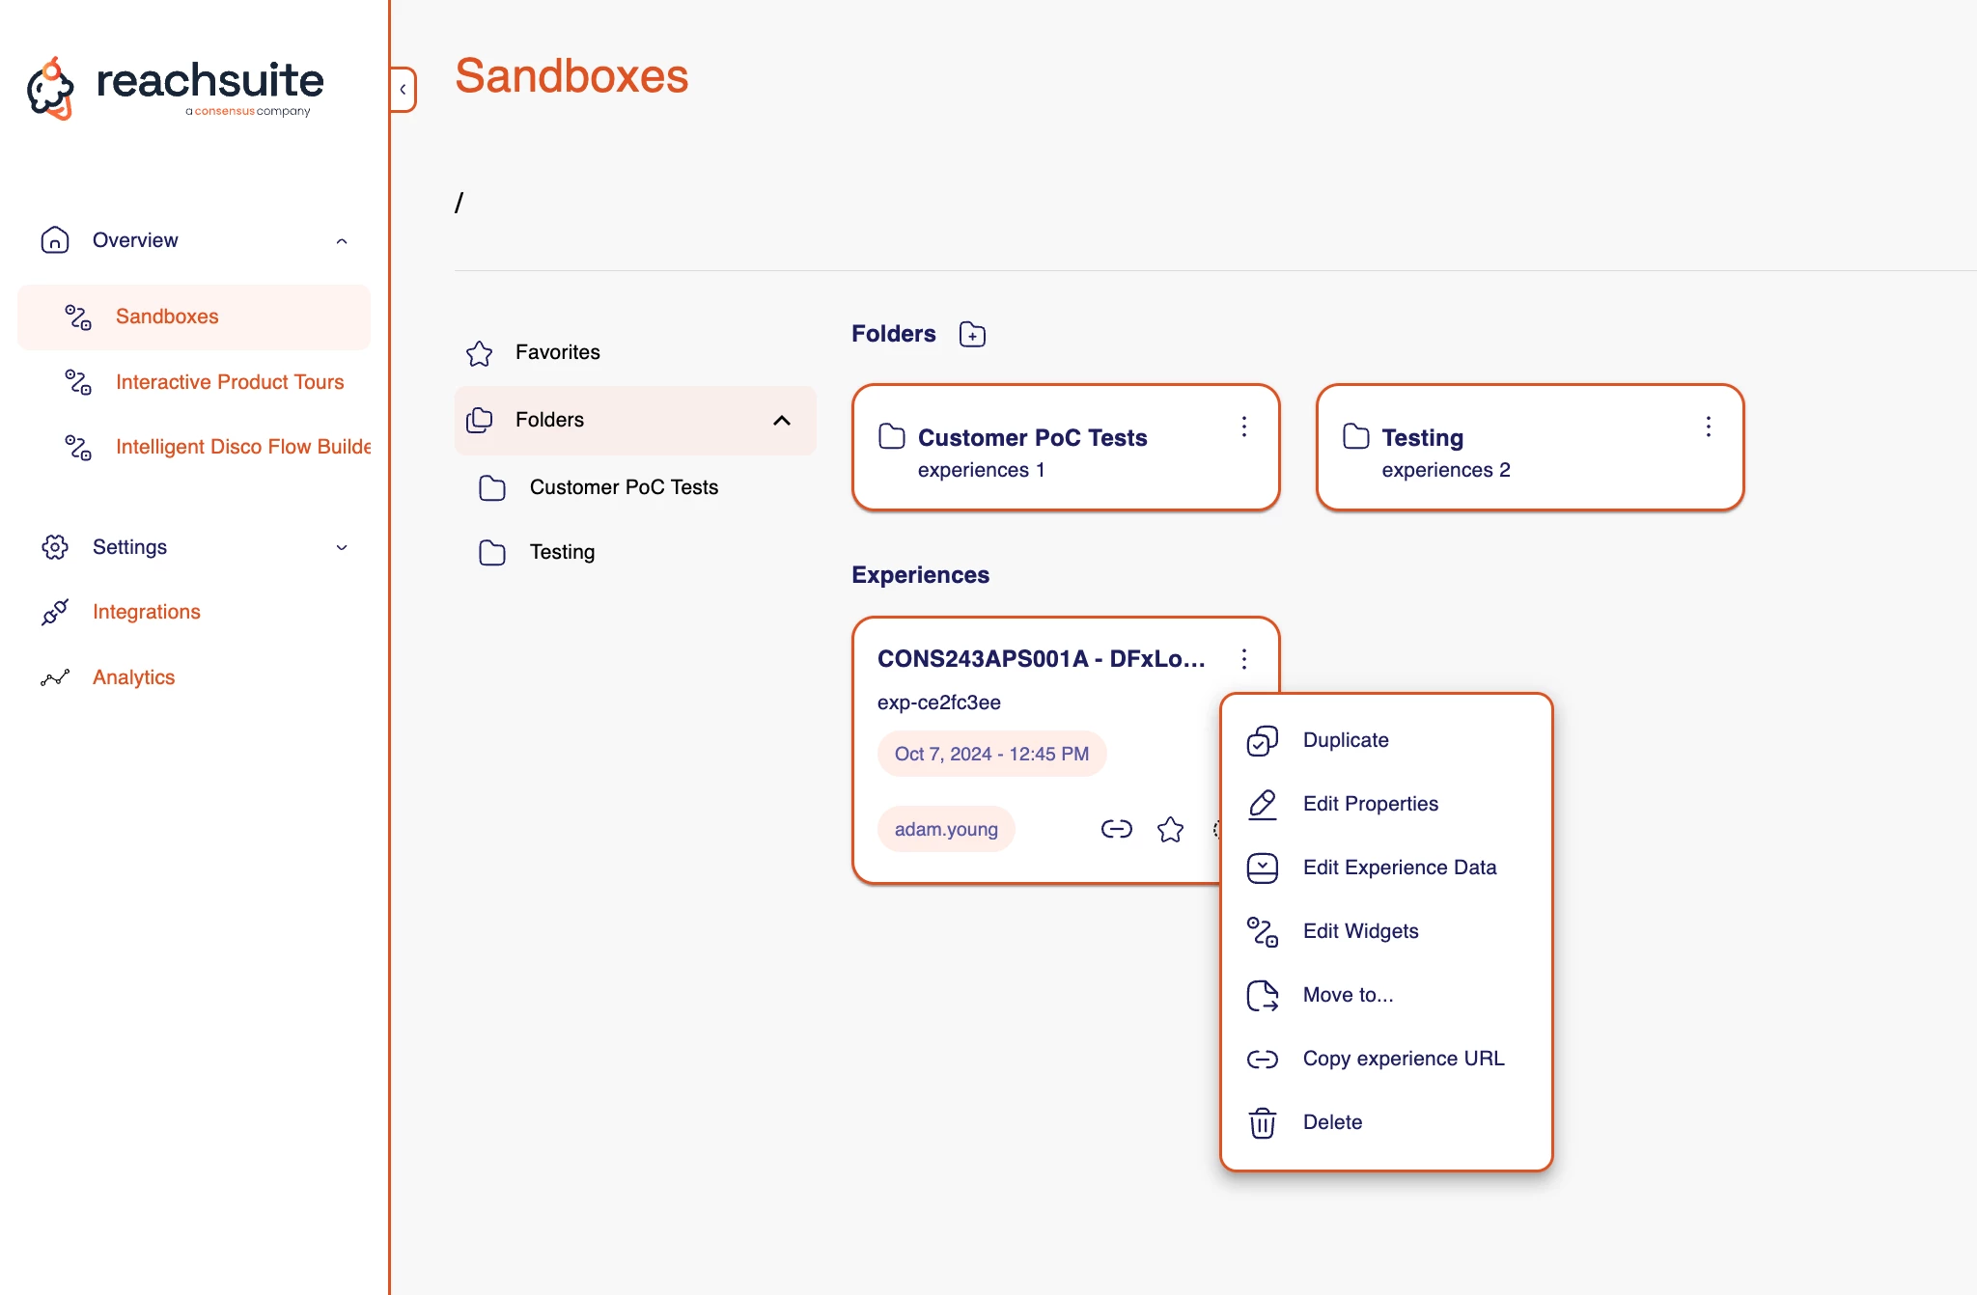Favorite the experience using the star icon
This screenshot has height=1295, width=1977.
(x=1170, y=829)
